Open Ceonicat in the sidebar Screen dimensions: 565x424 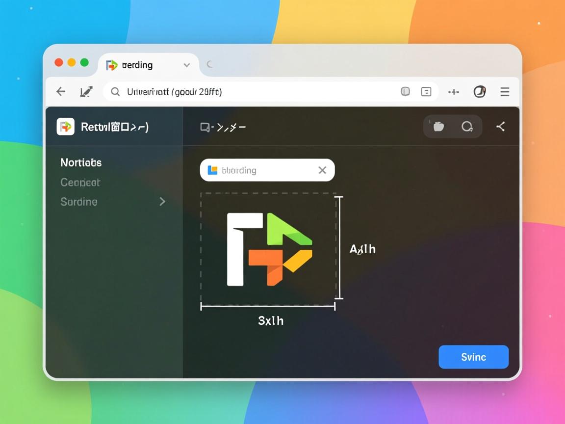pos(80,182)
